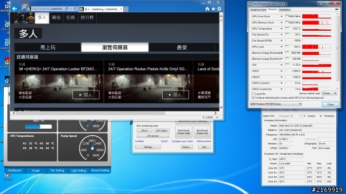Expand GPU Temperature sensor dropdown
Viewport: 346px width, 194px height.
click(x=281, y=29)
